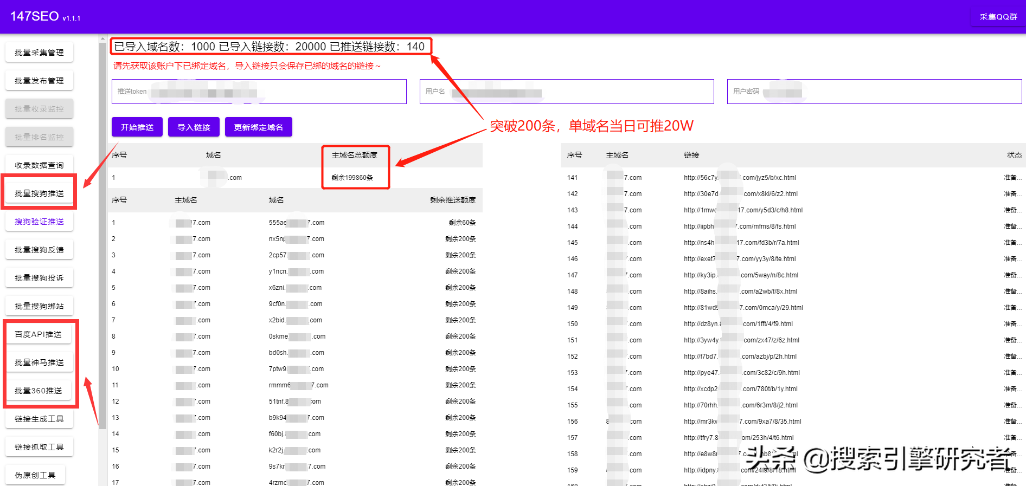Click the 状态 column header
Image resolution: width=1026 pixels, height=486 pixels.
click(x=1014, y=155)
